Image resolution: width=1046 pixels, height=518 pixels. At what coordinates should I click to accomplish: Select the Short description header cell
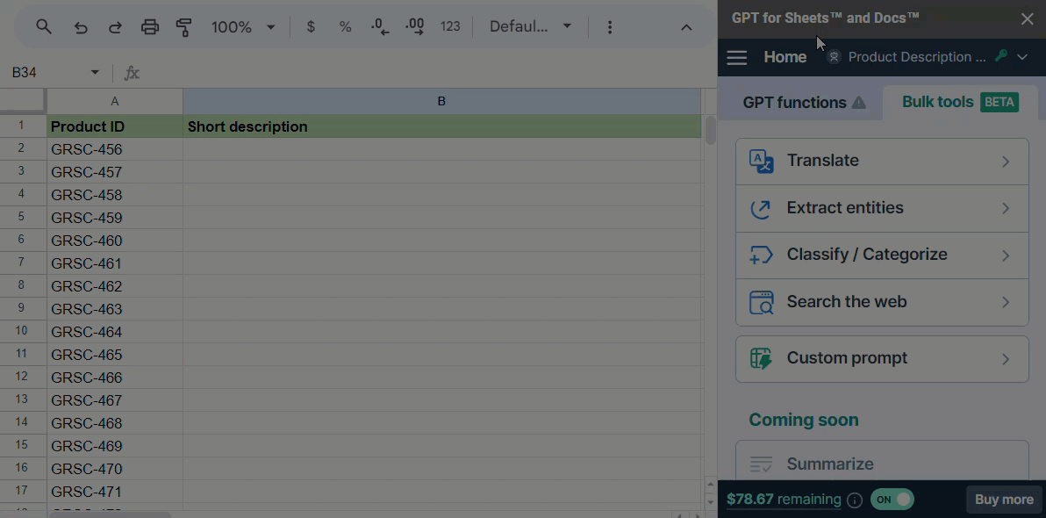pyautogui.click(x=442, y=126)
